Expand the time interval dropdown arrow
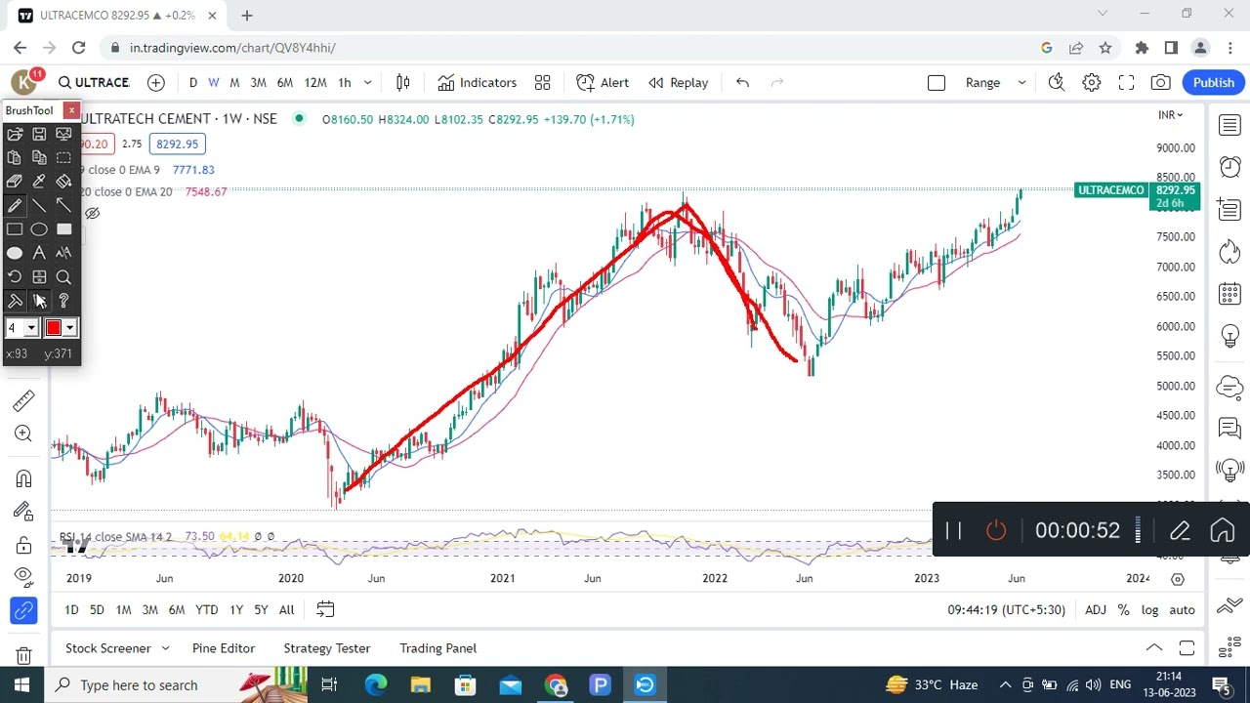 click(368, 83)
